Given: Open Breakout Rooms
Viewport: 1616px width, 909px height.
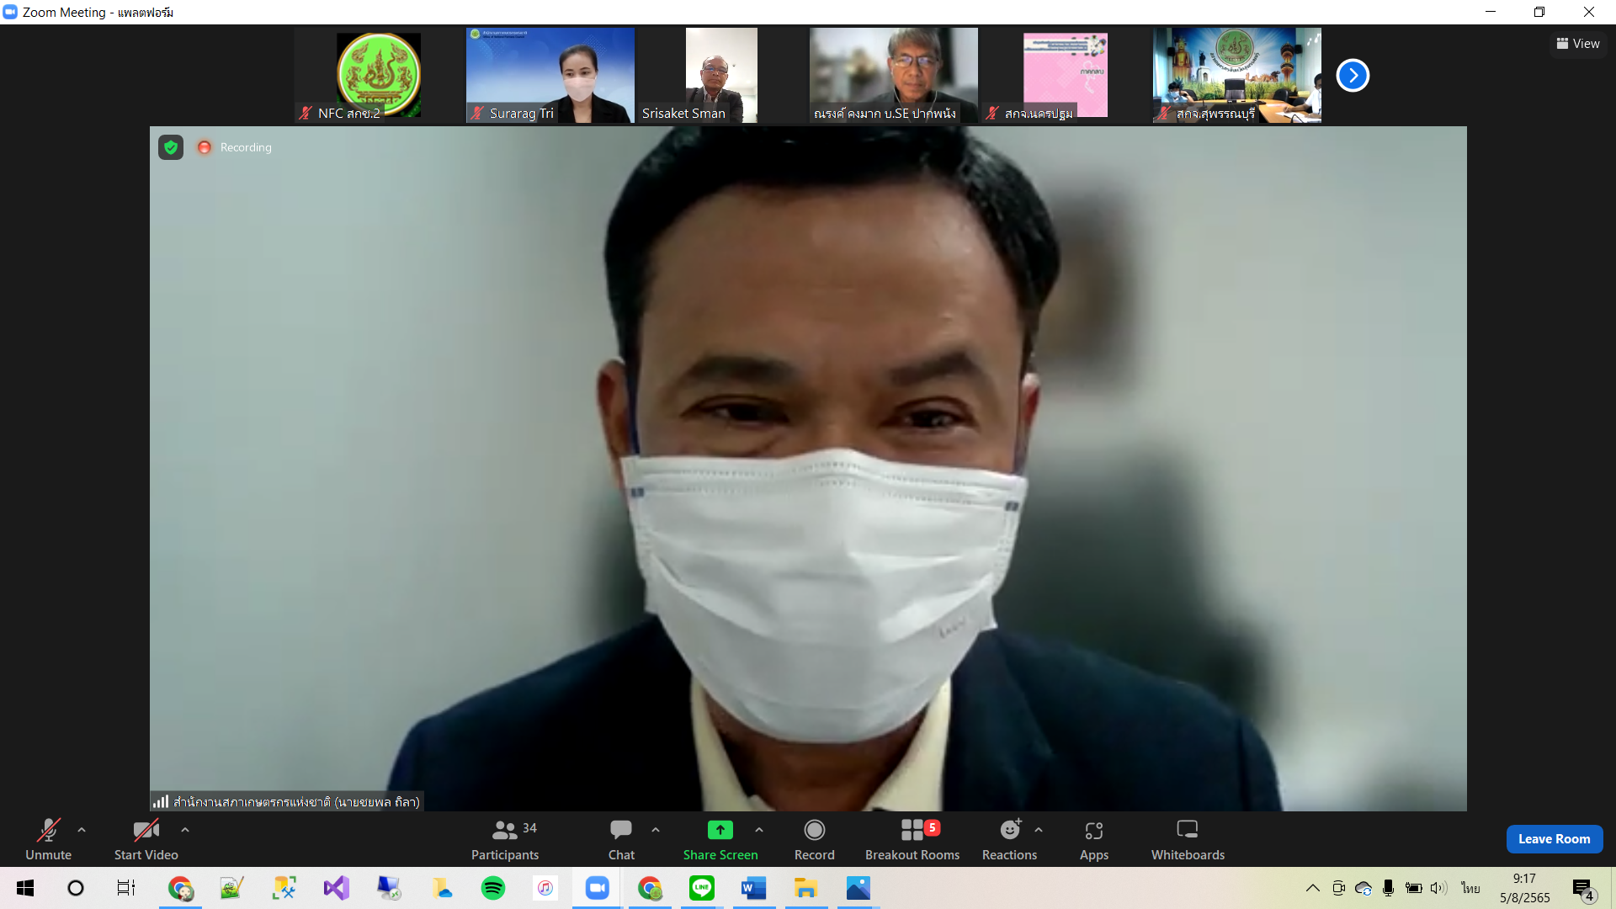Looking at the screenshot, I should [912, 839].
